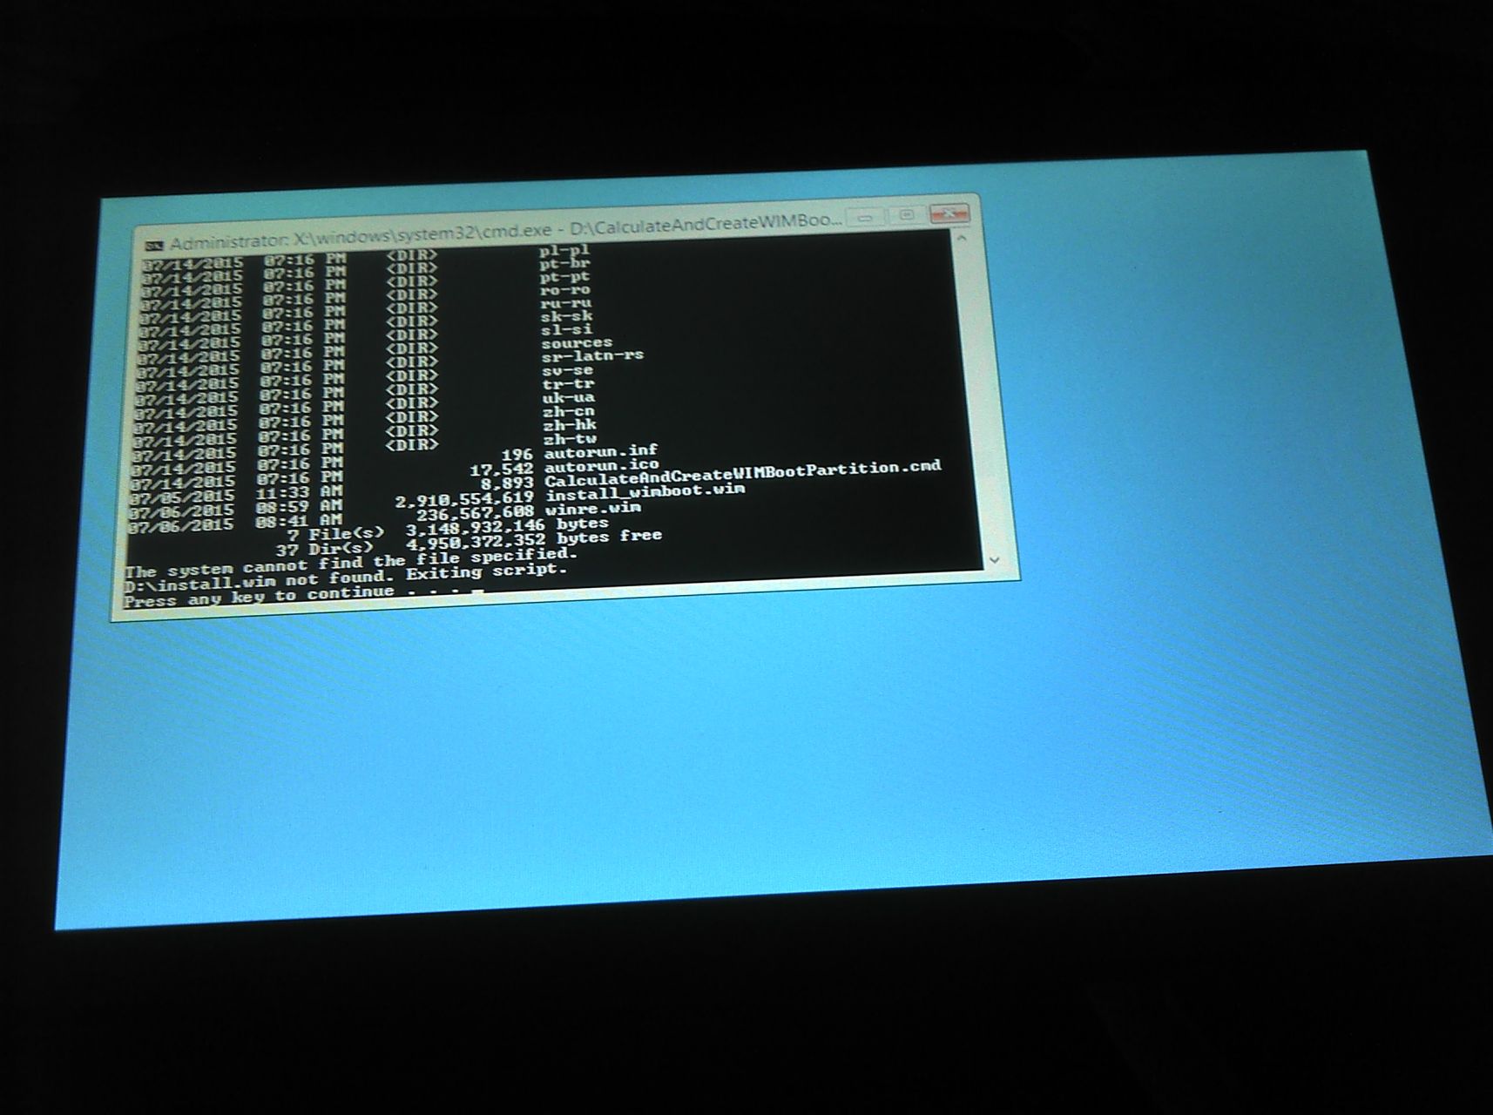Click the 'winre.wim' file name
Image resolution: width=1493 pixels, height=1115 pixels.
(x=593, y=509)
